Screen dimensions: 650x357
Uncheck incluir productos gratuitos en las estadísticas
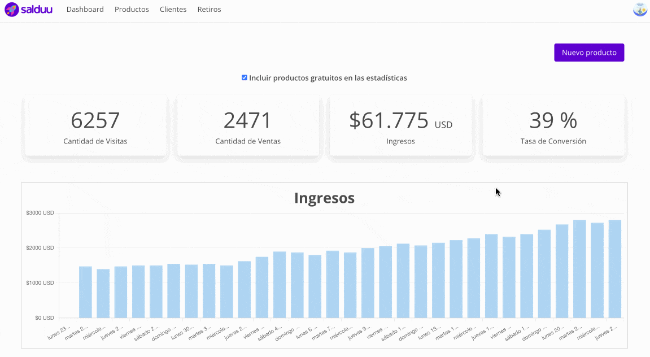(244, 77)
